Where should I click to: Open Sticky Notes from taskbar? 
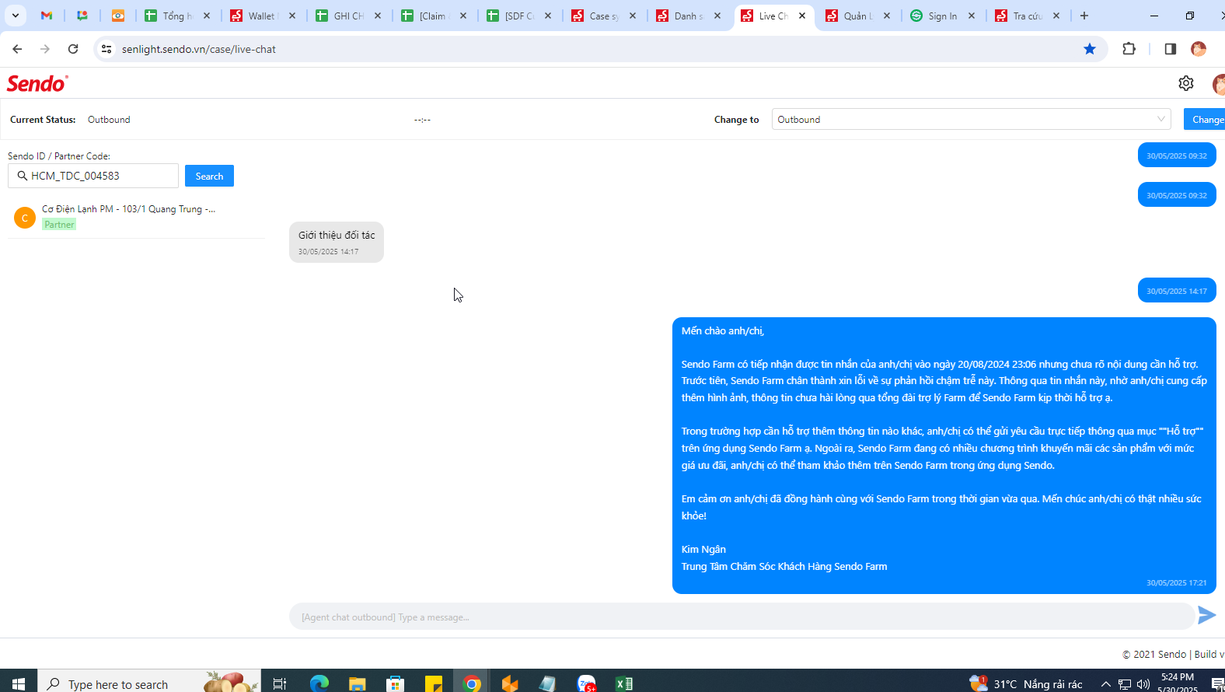(434, 683)
